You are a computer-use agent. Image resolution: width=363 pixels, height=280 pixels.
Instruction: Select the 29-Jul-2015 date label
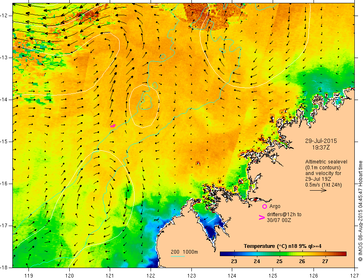[x=321, y=141]
